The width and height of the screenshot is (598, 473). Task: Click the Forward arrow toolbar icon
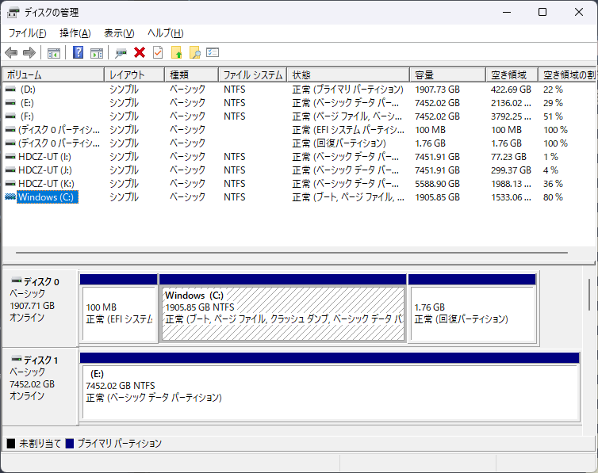[29, 53]
